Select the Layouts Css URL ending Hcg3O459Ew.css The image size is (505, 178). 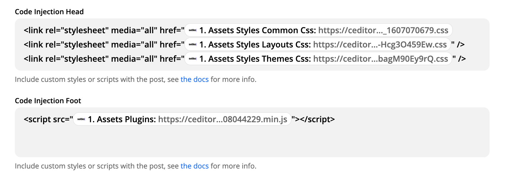pos(380,44)
